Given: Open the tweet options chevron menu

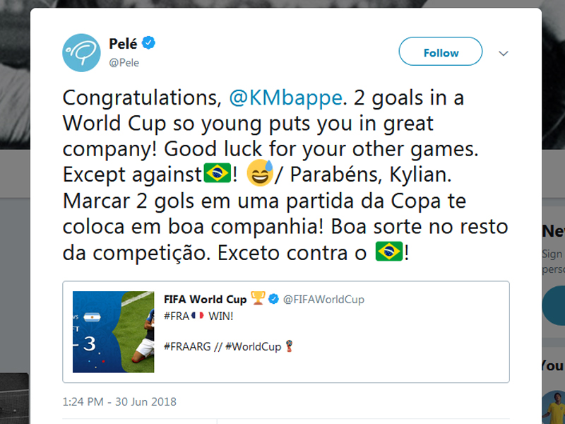Looking at the screenshot, I should (x=504, y=53).
